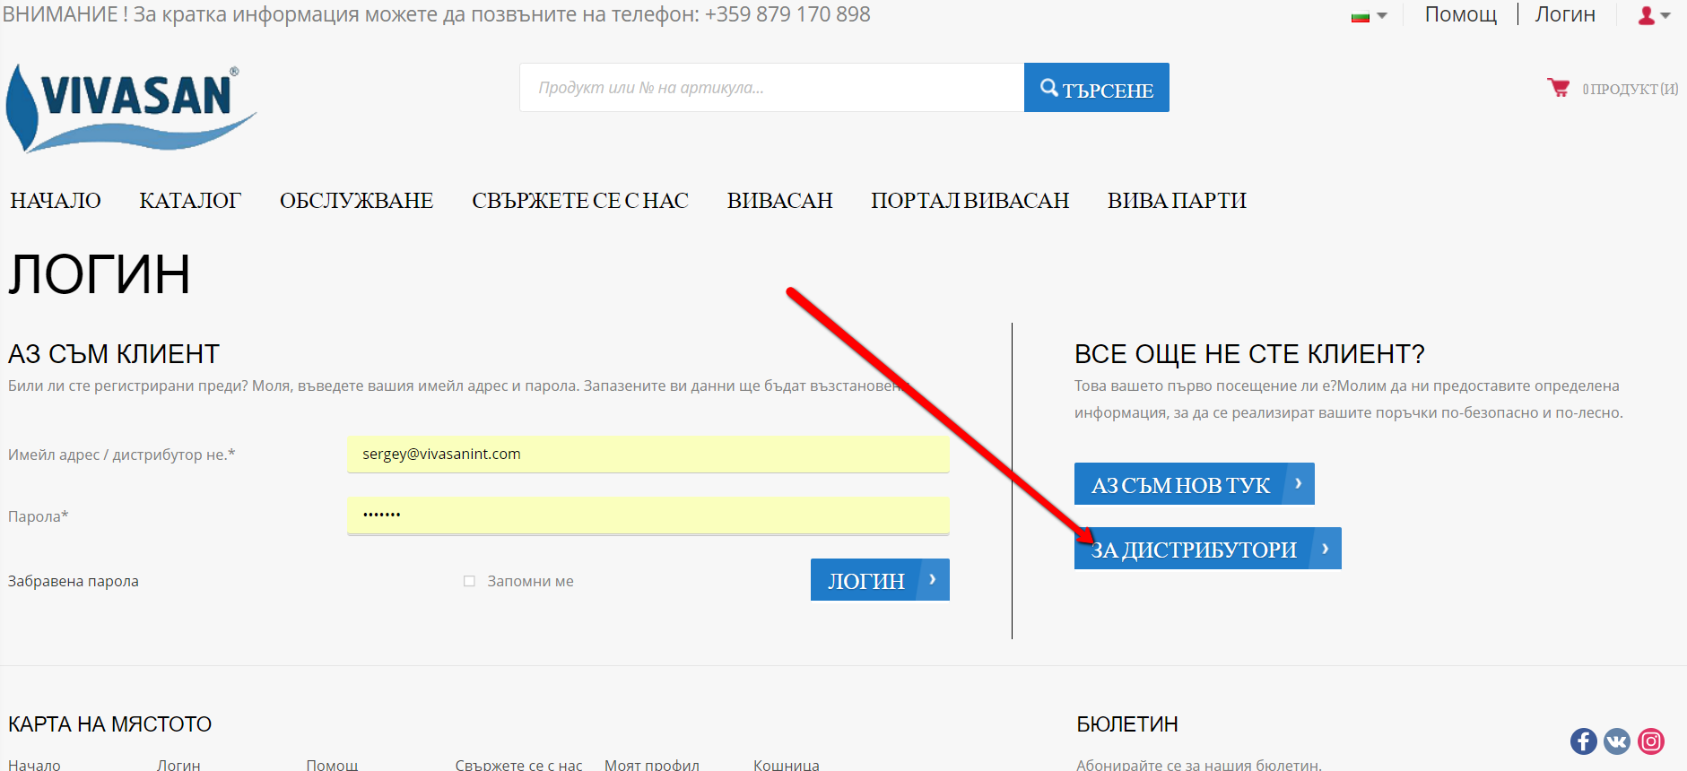Viewport: 1687px width, 771px height.
Task: Open footer Начало link
Action: click(x=34, y=765)
